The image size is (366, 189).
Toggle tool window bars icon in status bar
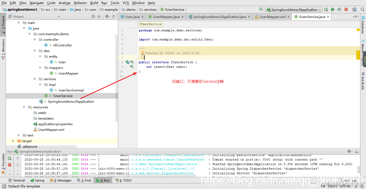pos(4,186)
